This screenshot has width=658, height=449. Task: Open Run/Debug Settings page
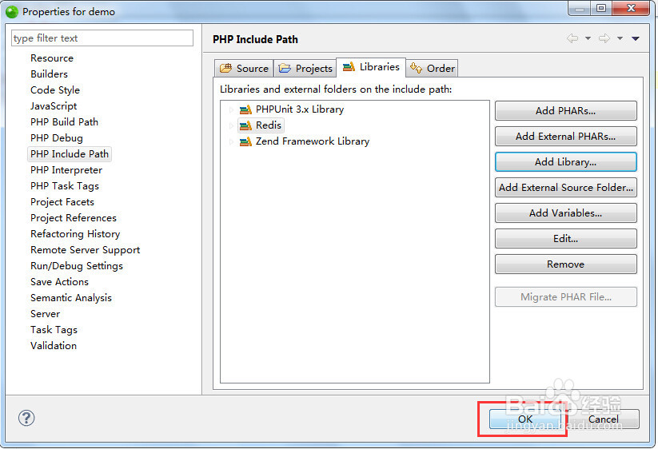tap(77, 266)
